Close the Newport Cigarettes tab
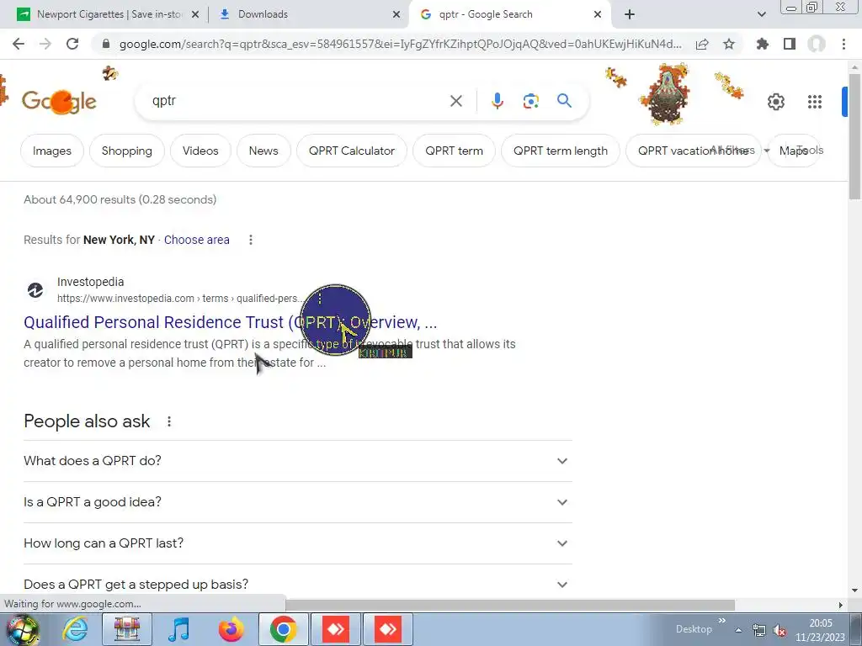The image size is (862, 646). click(195, 15)
